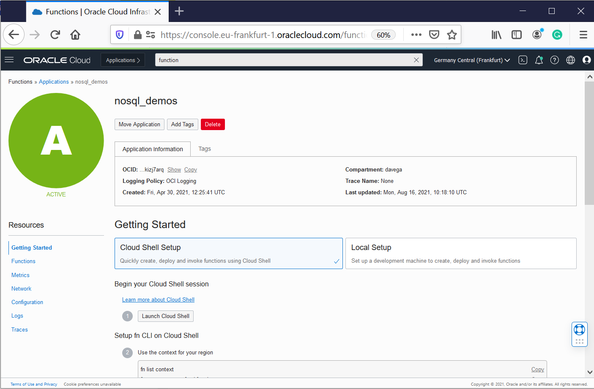This screenshot has width=594, height=389.
Task: Click the scrollbar down arrow
Action: coord(590,372)
